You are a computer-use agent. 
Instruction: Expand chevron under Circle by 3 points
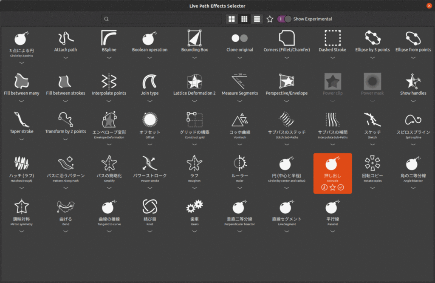pyautogui.click(x=21, y=63)
